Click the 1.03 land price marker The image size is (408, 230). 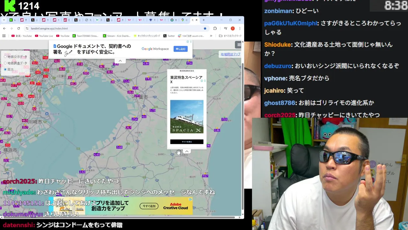(224, 119)
